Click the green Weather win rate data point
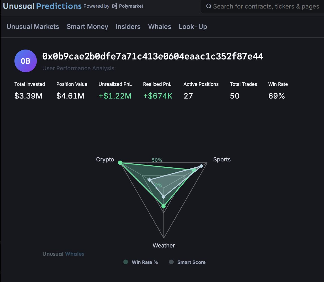The height and width of the screenshot is (282, 324). tap(163, 206)
